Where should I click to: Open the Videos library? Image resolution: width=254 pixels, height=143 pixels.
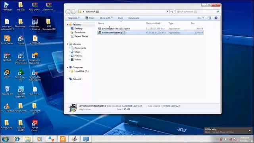(78, 60)
